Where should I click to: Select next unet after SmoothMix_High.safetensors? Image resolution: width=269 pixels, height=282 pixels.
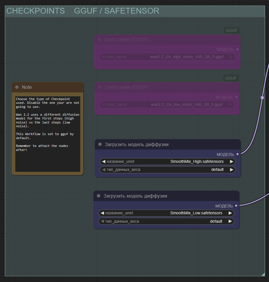232,161
